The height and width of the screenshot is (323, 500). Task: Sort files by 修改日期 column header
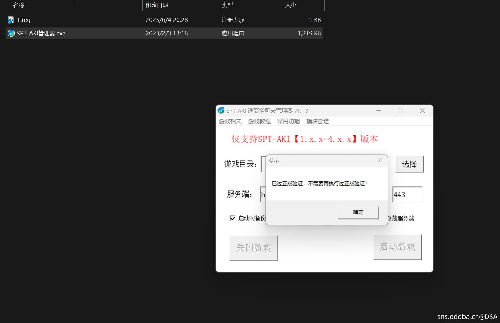tap(157, 5)
